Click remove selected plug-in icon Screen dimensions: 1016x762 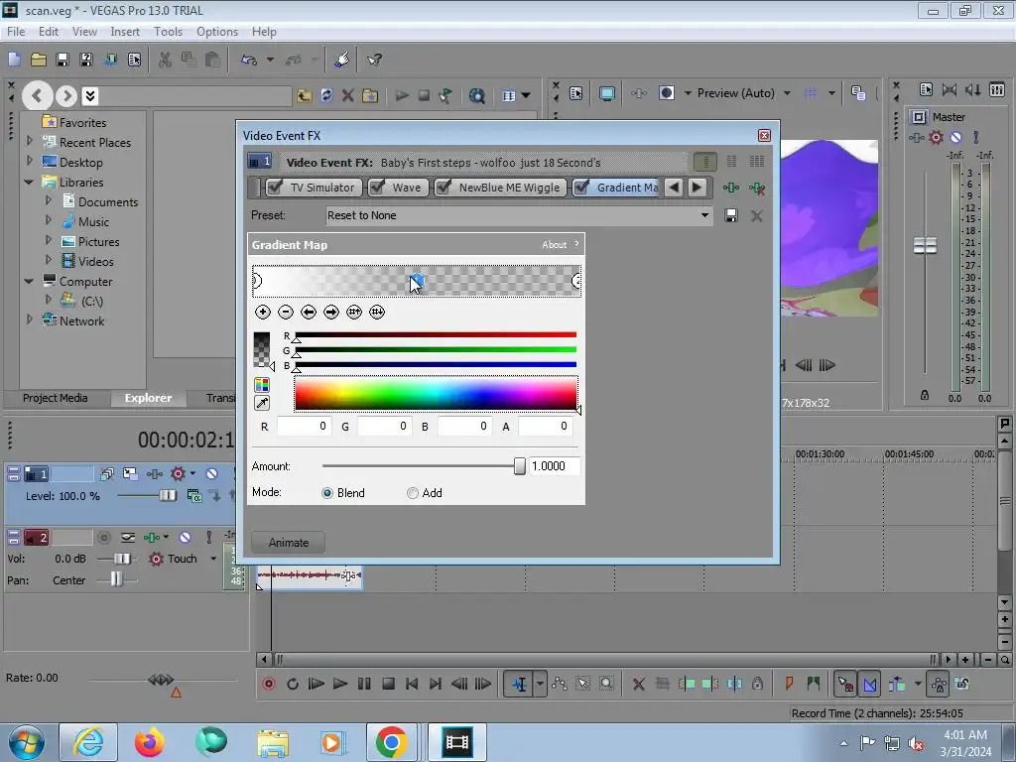tap(757, 188)
